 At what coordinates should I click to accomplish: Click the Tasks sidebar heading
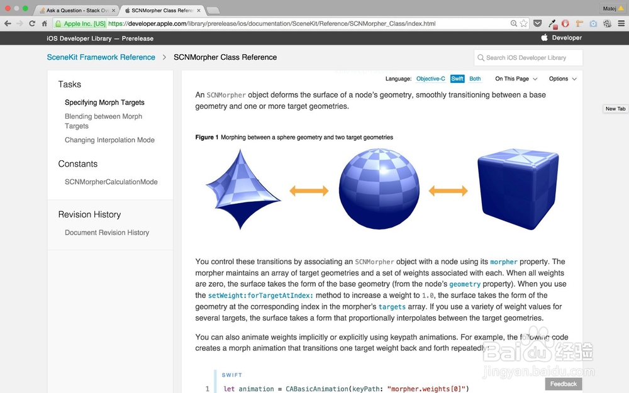[69, 84]
